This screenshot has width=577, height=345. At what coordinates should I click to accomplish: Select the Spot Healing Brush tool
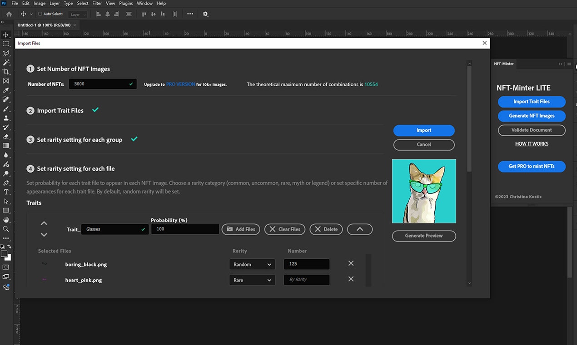click(6, 99)
